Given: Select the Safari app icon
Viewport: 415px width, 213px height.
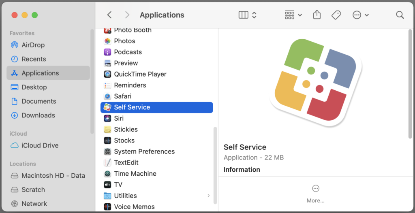Looking at the screenshot, I should (x=107, y=96).
